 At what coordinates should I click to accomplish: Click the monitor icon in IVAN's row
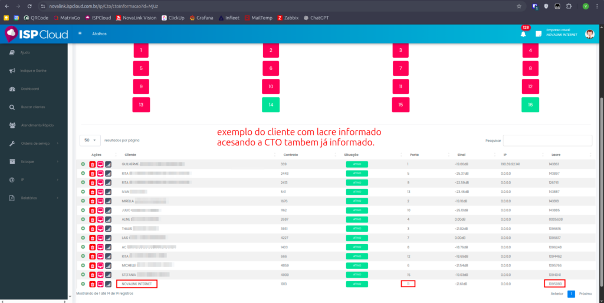pyautogui.click(x=100, y=192)
